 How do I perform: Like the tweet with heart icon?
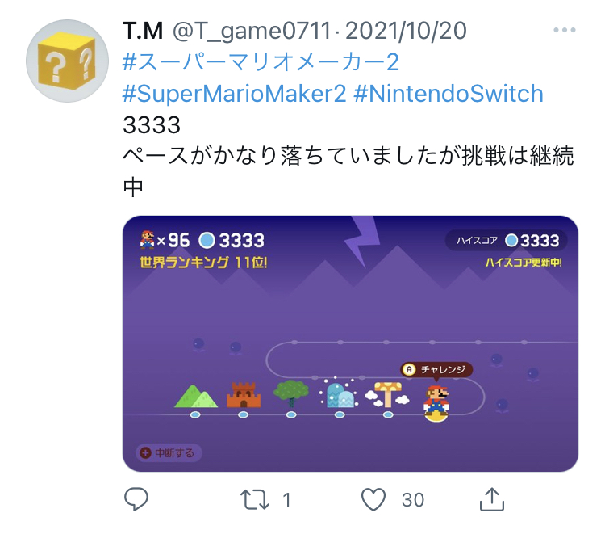click(373, 499)
